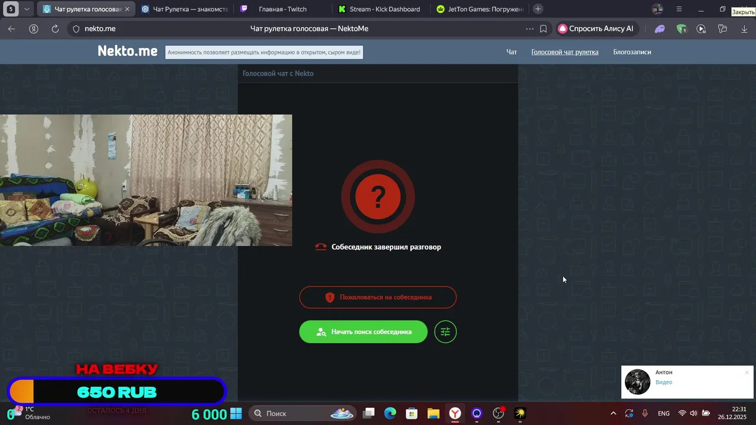Open the media player toolbar icon
The width and height of the screenshot is (756, 425).
(x=701, y=28)
